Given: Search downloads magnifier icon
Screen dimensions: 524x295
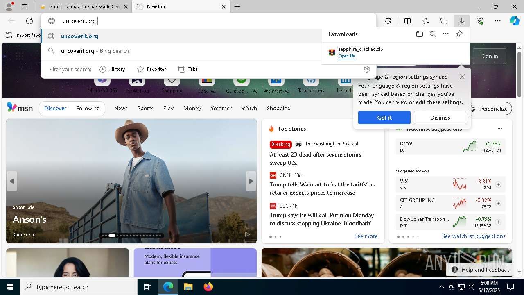Looking at the screenshot, I should tap(433, 34).
